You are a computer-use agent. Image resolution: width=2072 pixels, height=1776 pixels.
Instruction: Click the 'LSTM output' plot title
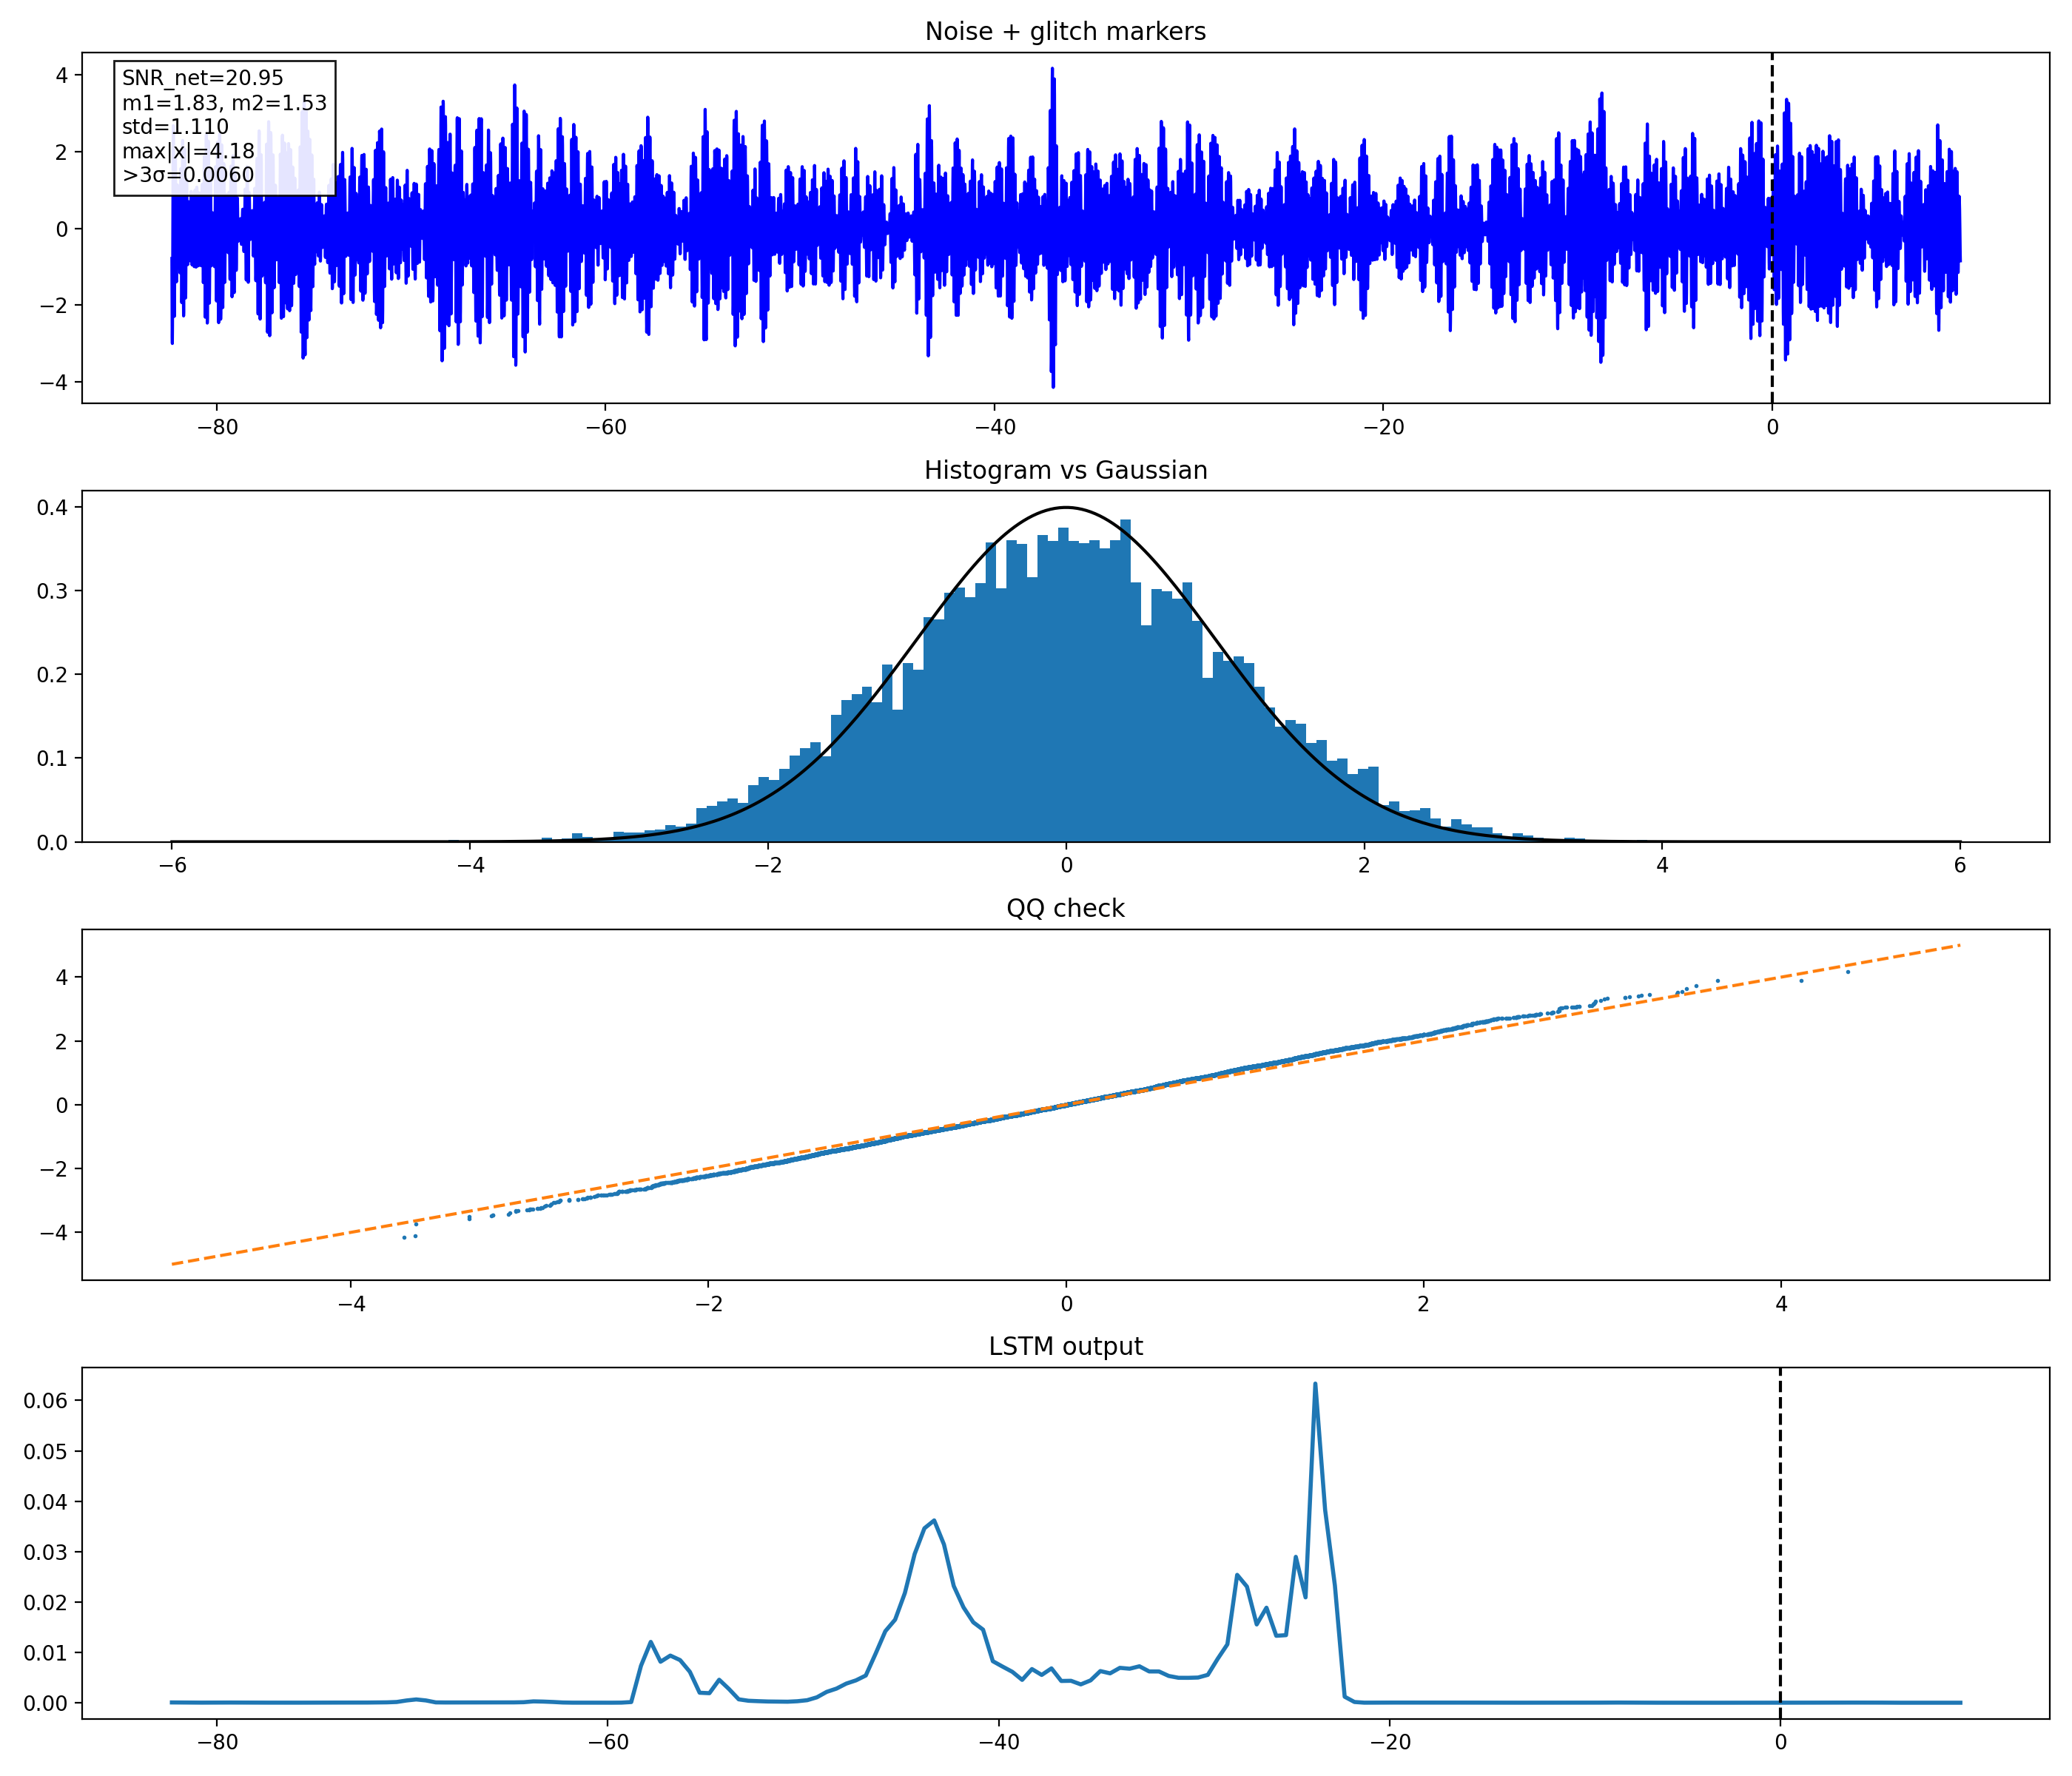1065,1346
